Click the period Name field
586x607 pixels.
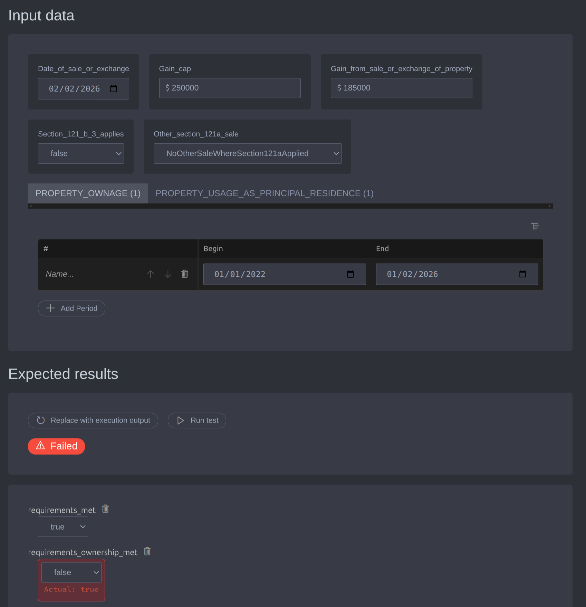(90, 274)
